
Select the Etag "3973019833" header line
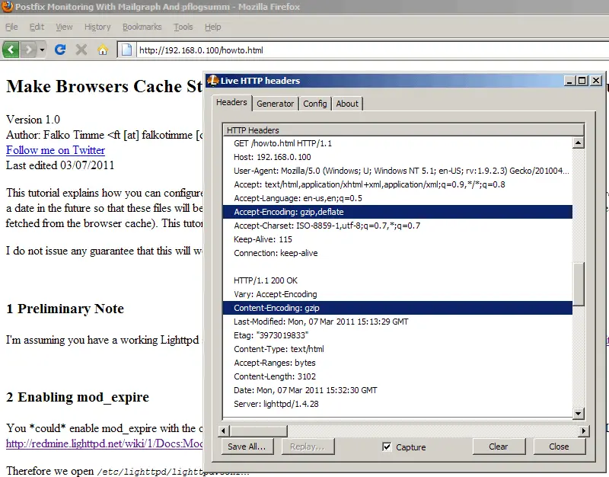(397, 335)
